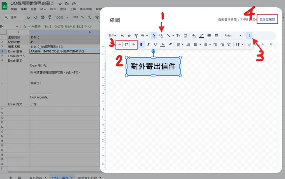Open the 擴充功能 menu in Sheets
Viewport: 285px width, 179px height.
click(x=85, y=9)
